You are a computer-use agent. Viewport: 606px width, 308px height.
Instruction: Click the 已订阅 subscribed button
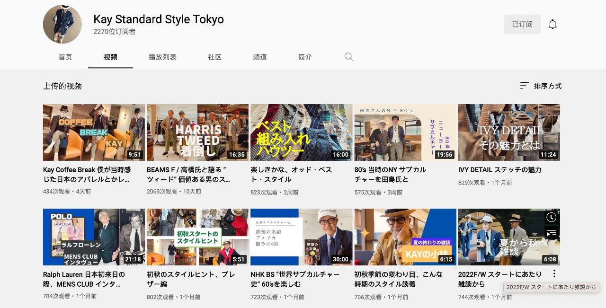click(522, 24)
